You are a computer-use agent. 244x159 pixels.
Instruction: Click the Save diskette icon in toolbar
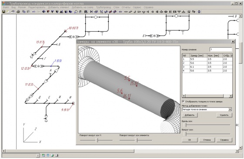[4, 12]
